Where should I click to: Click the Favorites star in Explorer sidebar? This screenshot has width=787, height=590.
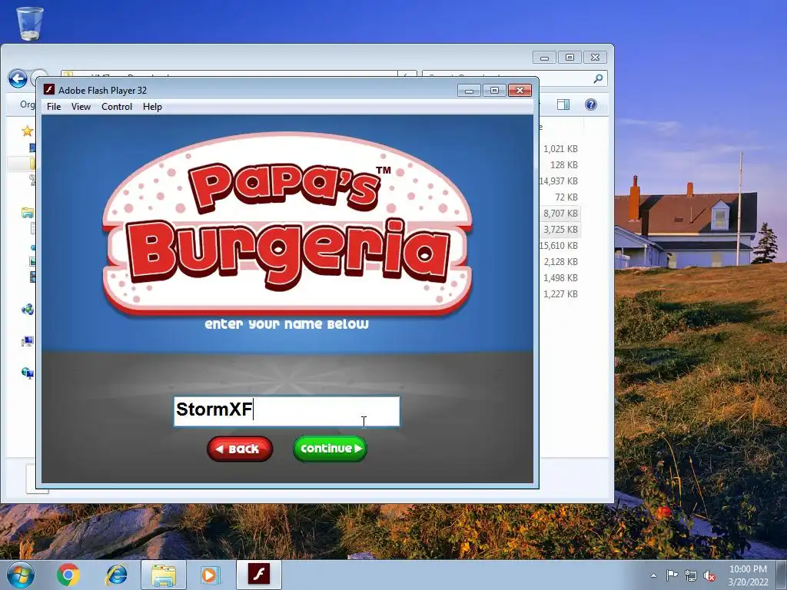pyautogui.click(x=27, y=131)
